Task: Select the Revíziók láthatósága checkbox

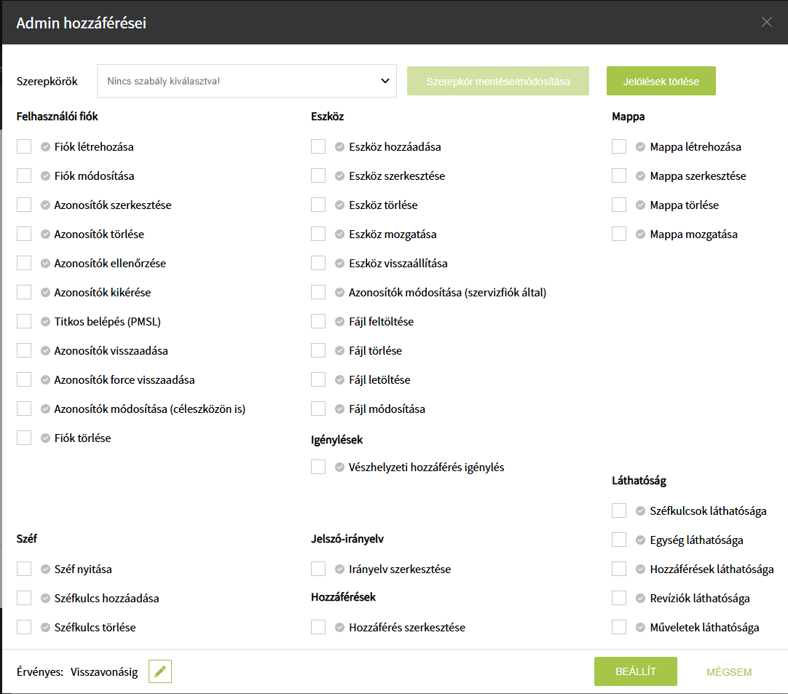Action: click(619, 598)
